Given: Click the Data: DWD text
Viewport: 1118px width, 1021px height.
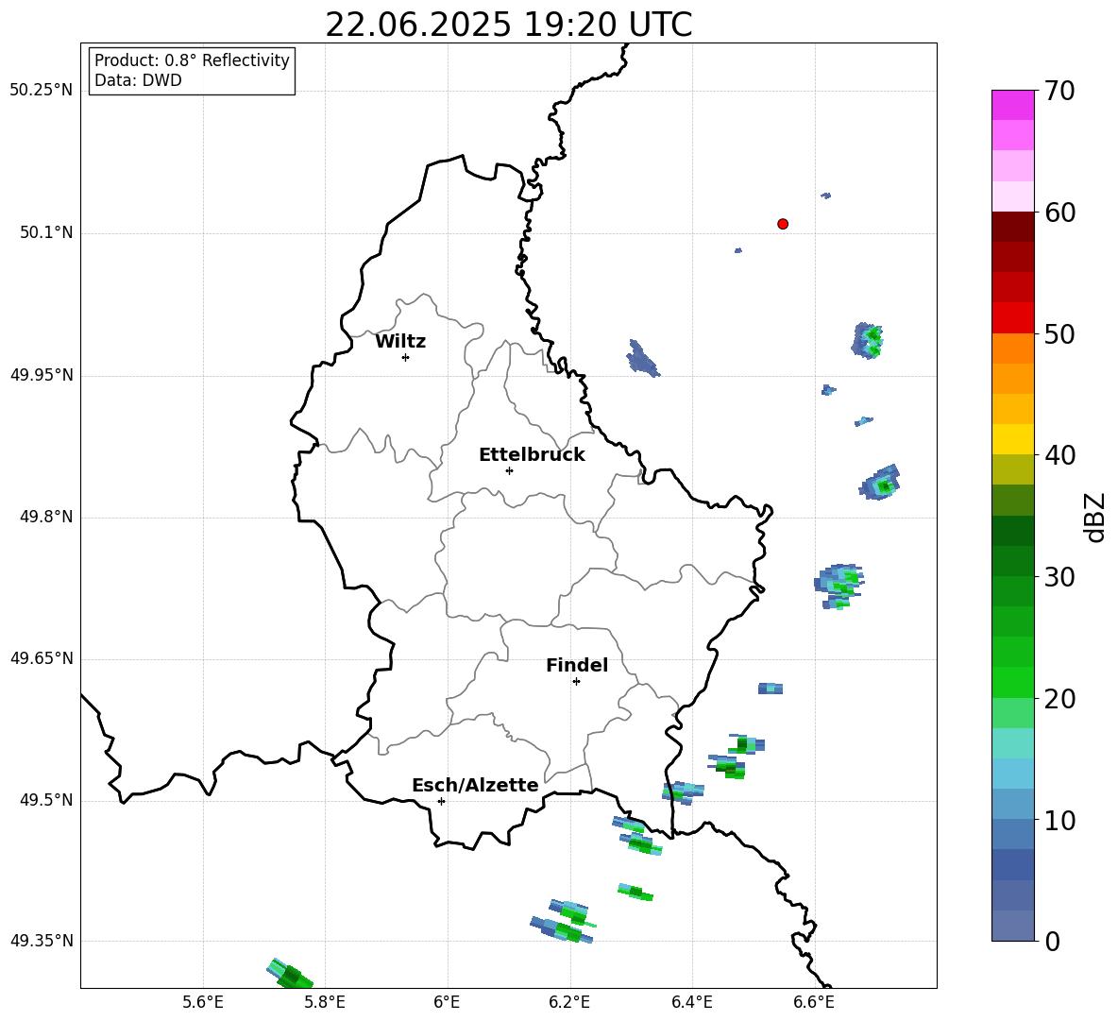Looking at the screenshot, I should point(138,80).
